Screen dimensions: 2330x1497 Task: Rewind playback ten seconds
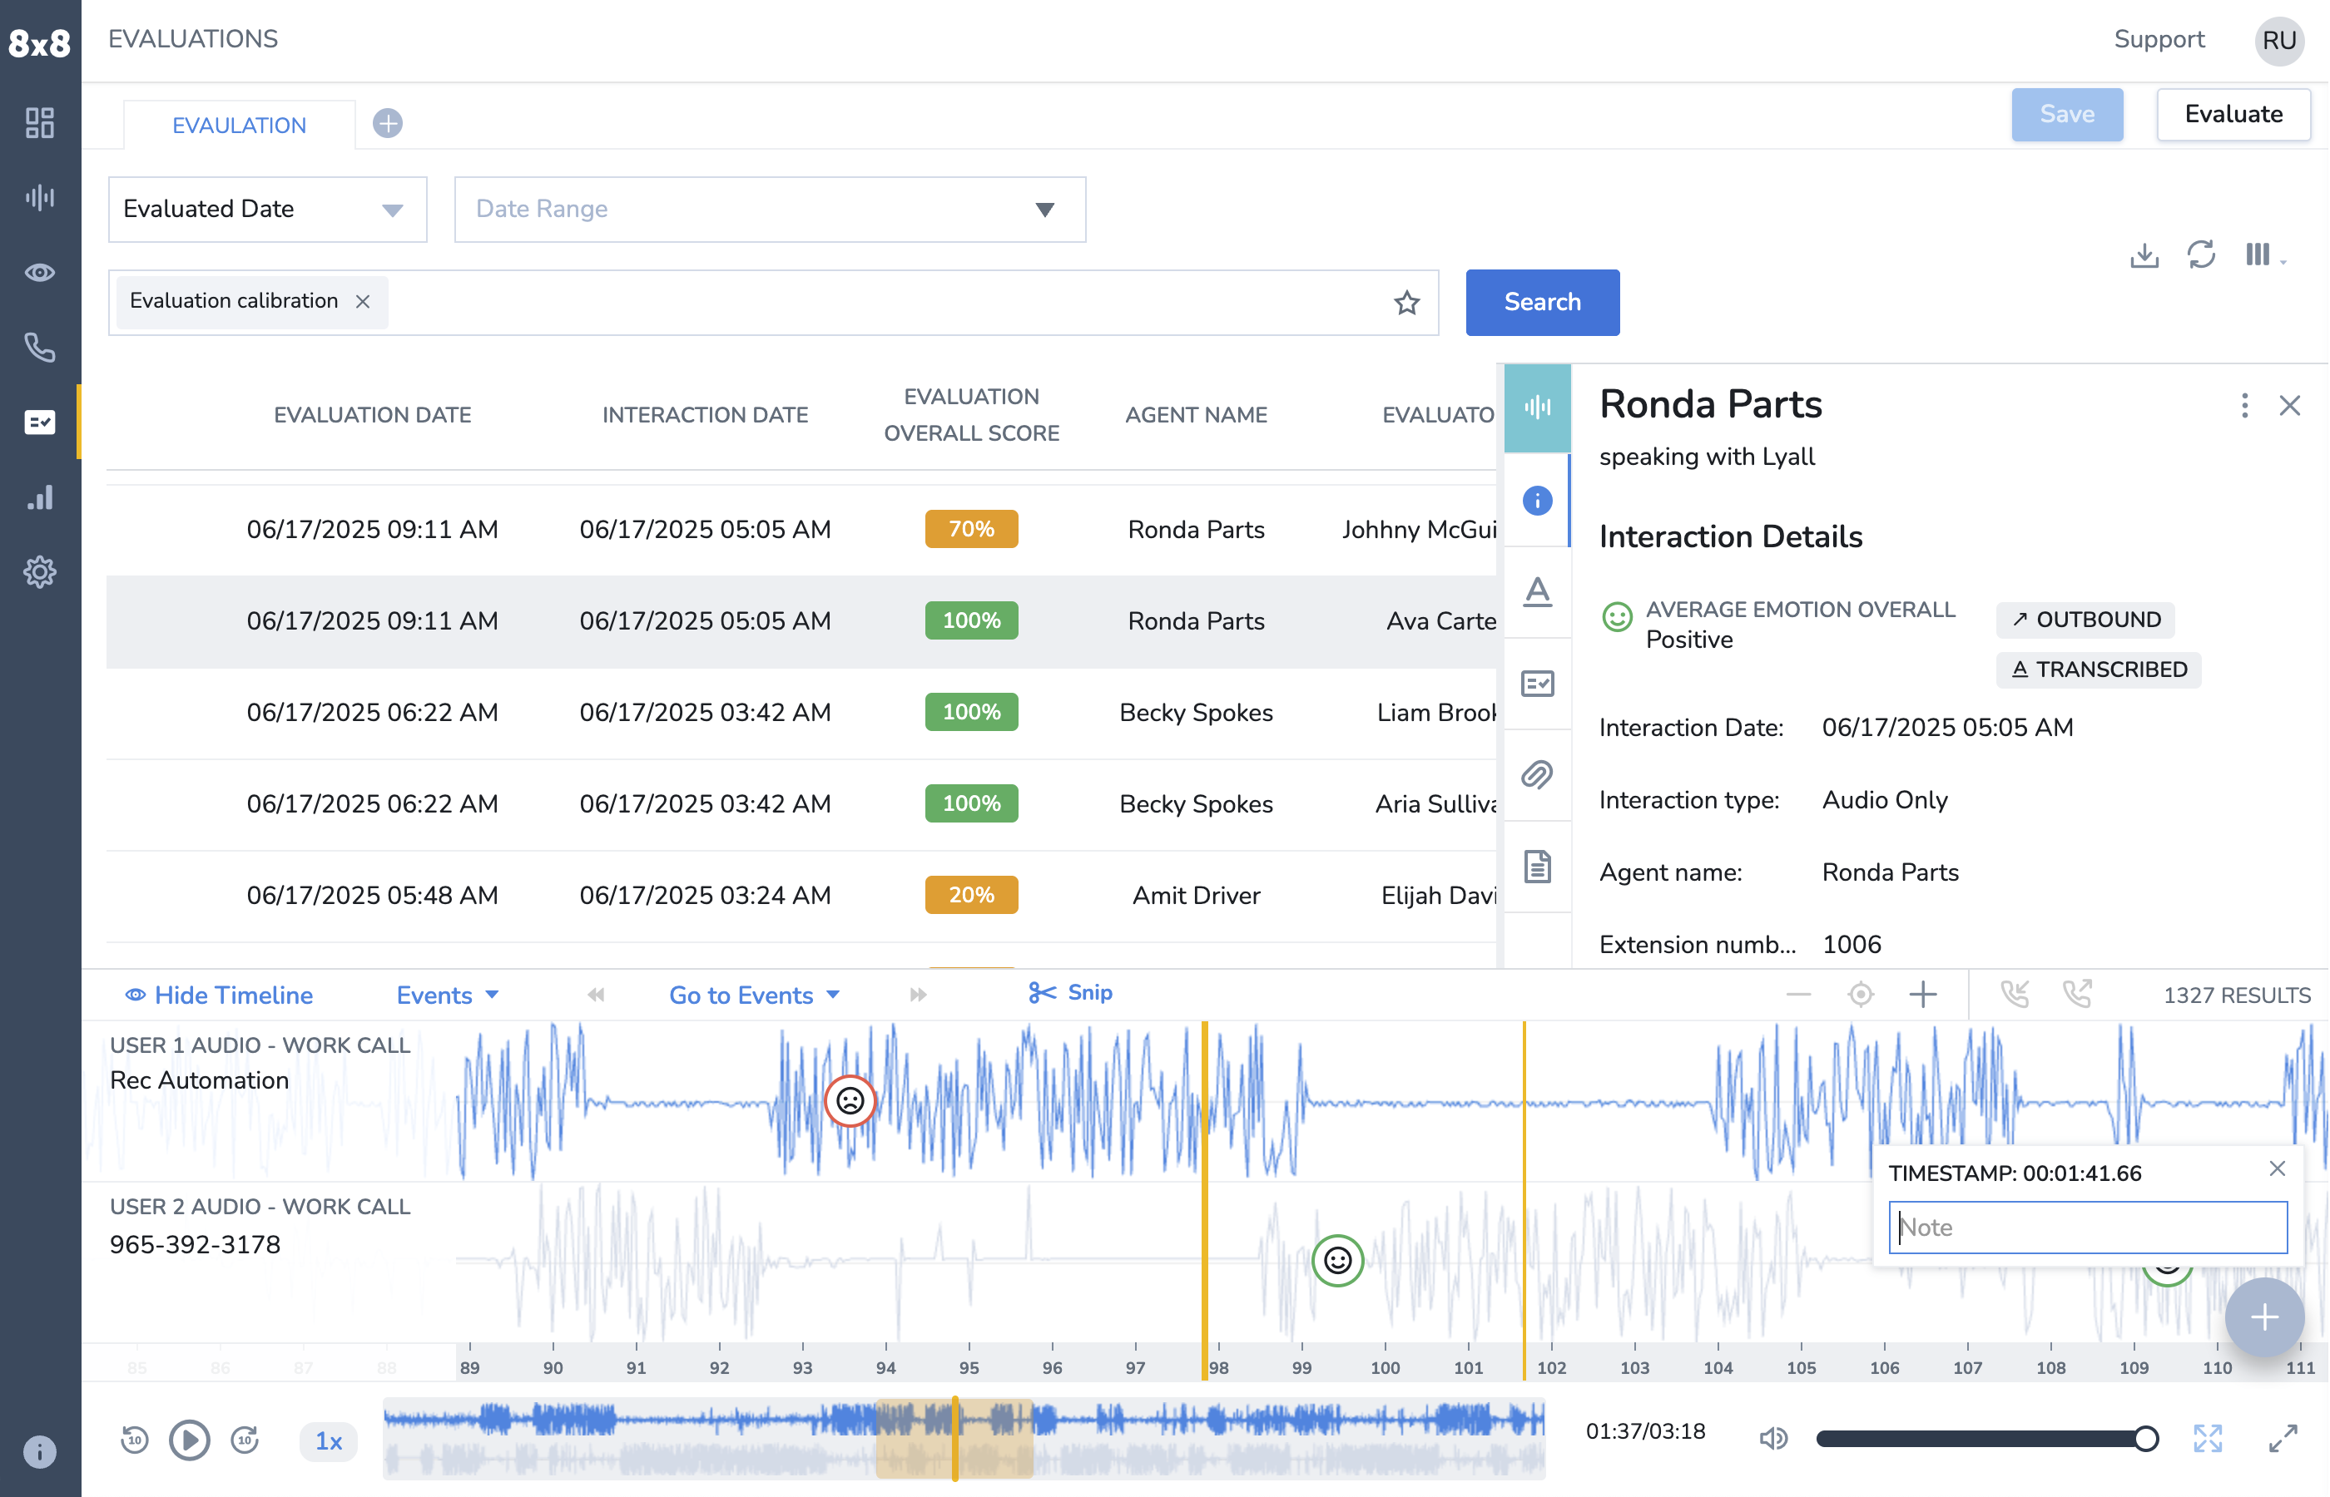(x=134, y=1440)
